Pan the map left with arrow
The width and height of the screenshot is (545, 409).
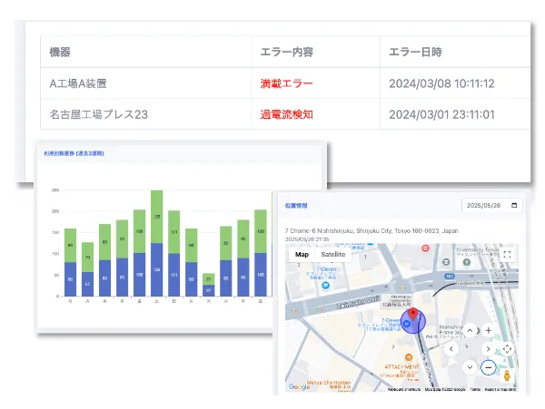pyautogui.click(x=451, y=349)
